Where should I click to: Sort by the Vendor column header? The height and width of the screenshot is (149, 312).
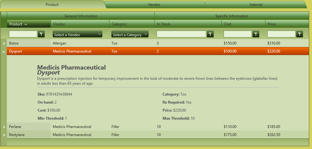80,24
